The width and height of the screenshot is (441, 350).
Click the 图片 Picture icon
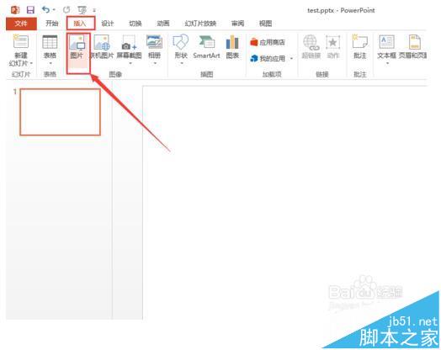[x=77, y=43]
